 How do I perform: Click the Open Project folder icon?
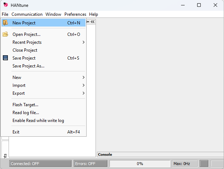5,34
